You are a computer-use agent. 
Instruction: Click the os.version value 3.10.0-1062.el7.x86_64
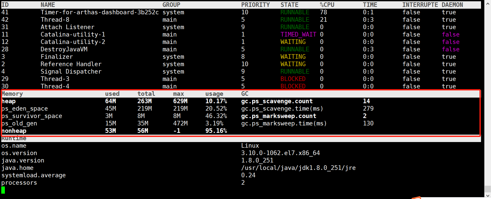[280, 153]
